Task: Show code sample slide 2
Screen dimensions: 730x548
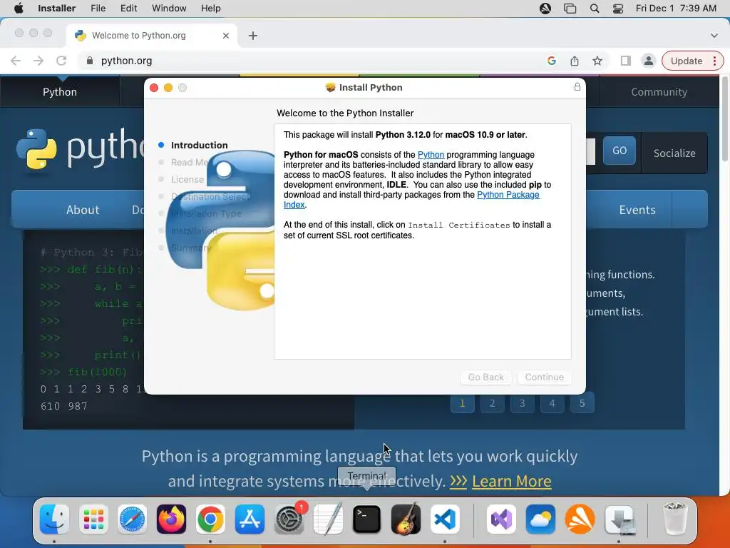Action: [x=492, y=403]
